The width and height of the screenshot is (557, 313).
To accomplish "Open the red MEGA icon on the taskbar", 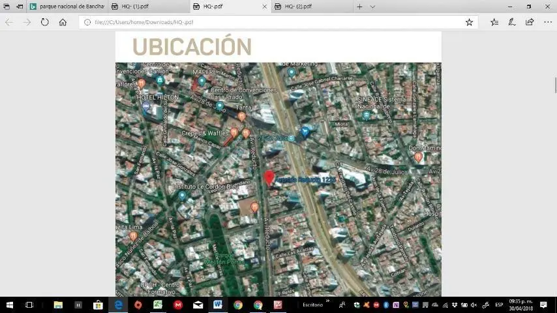I will coord(178,305).
